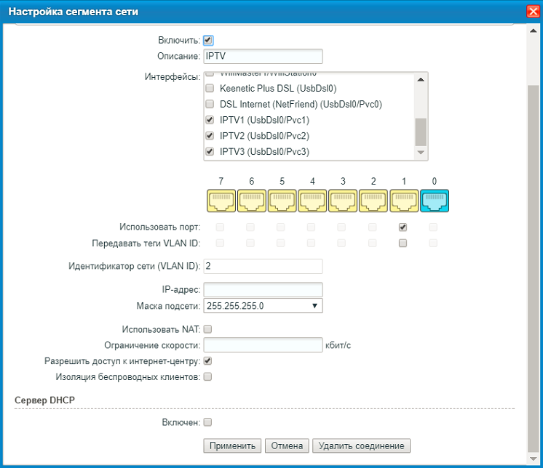Screen dimensions: 543x468
Task: Toggle Изоляция беспроводных клиентов checkbox
Action: (x=208, y=377)
